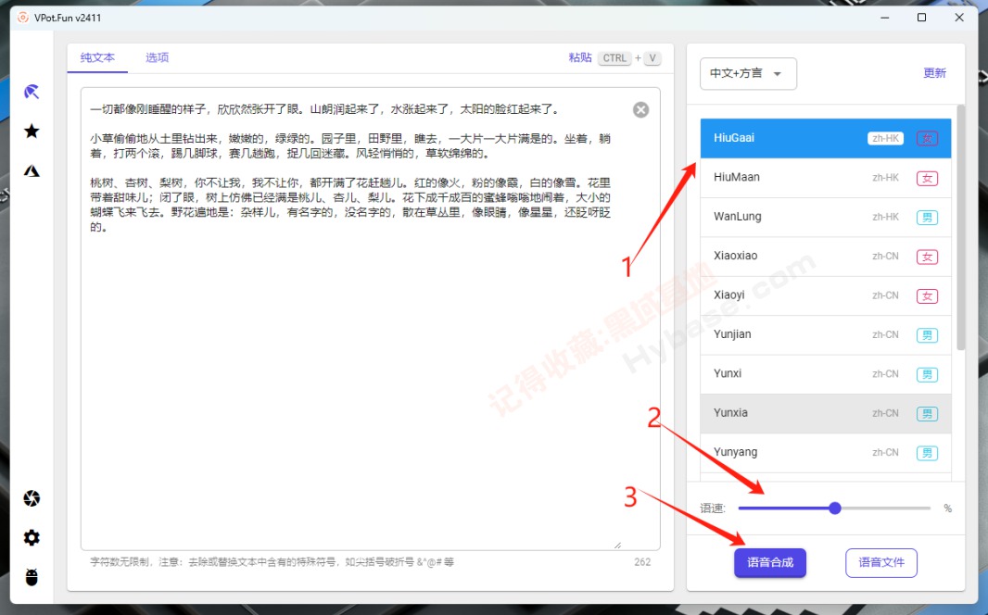Select the Xiaoyi voice
The width and height of the screenshot is (988, 615).
click(x=826, y=295)
